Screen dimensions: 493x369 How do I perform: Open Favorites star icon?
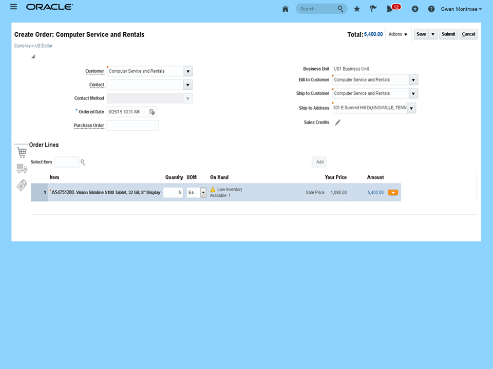357,9
